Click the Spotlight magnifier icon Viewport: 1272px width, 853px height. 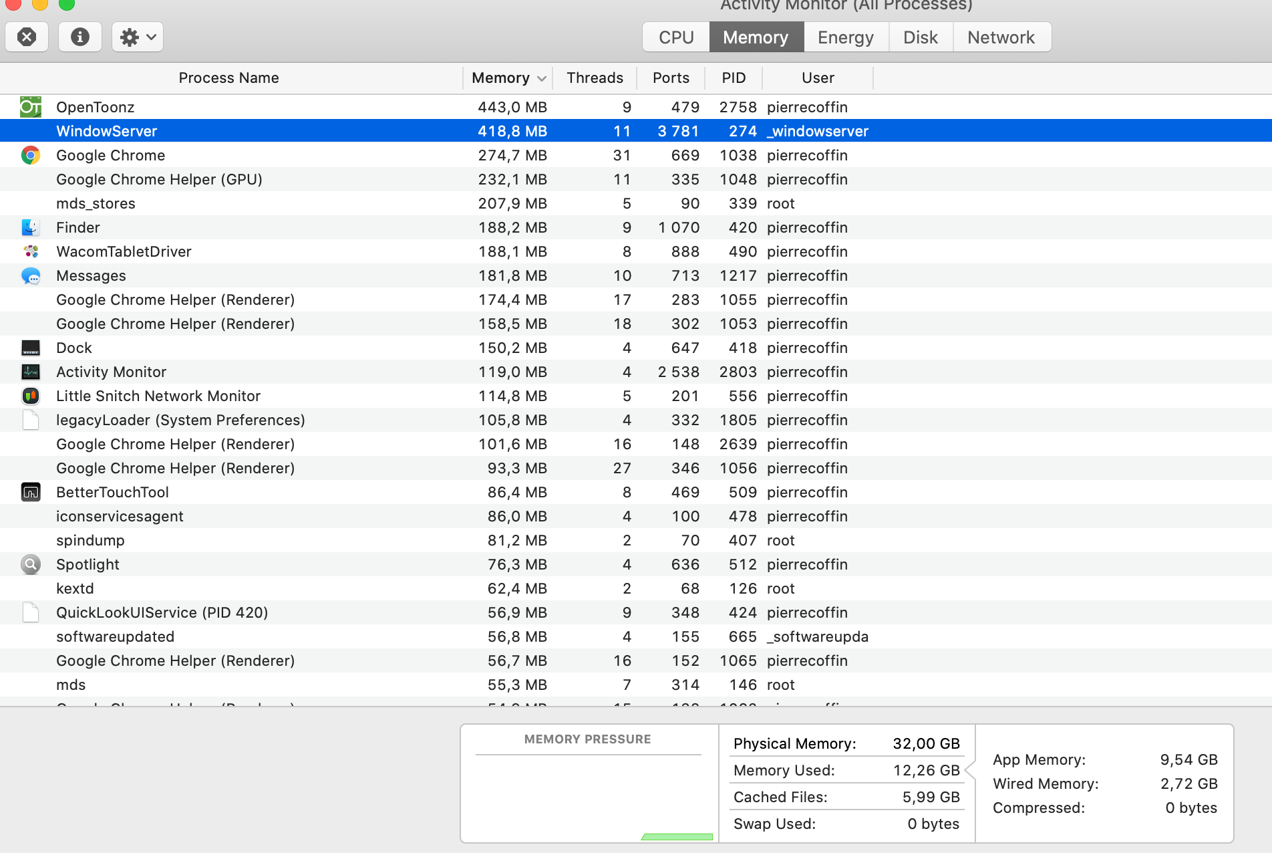pos(31,564)
